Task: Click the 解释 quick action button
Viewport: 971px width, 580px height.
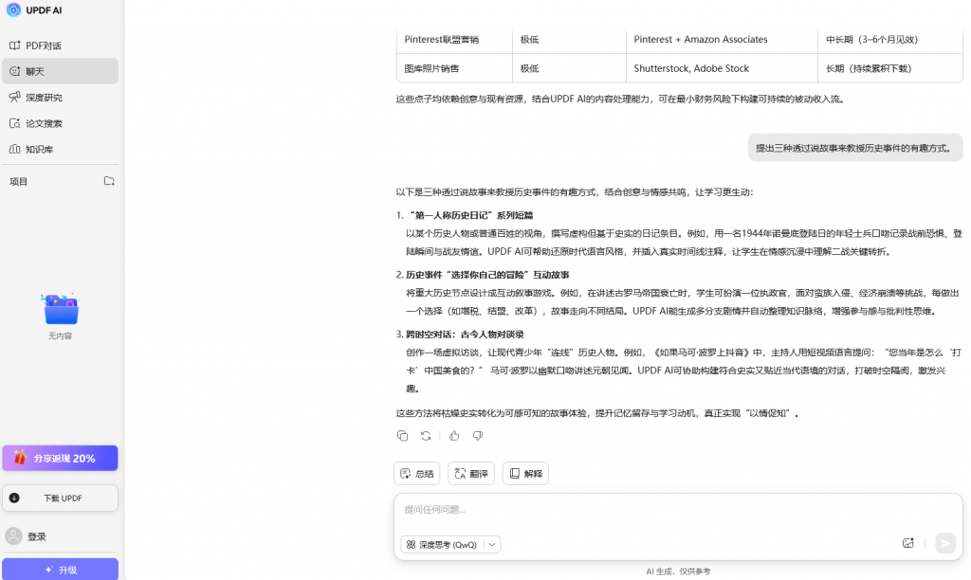Action: [x=525, y=474]
